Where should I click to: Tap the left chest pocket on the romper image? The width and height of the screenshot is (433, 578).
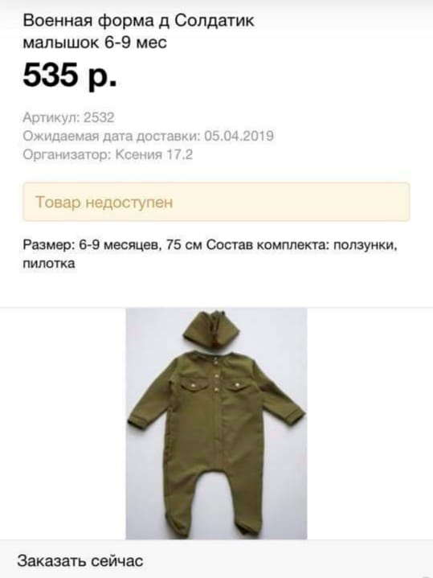tap(194, 385)
